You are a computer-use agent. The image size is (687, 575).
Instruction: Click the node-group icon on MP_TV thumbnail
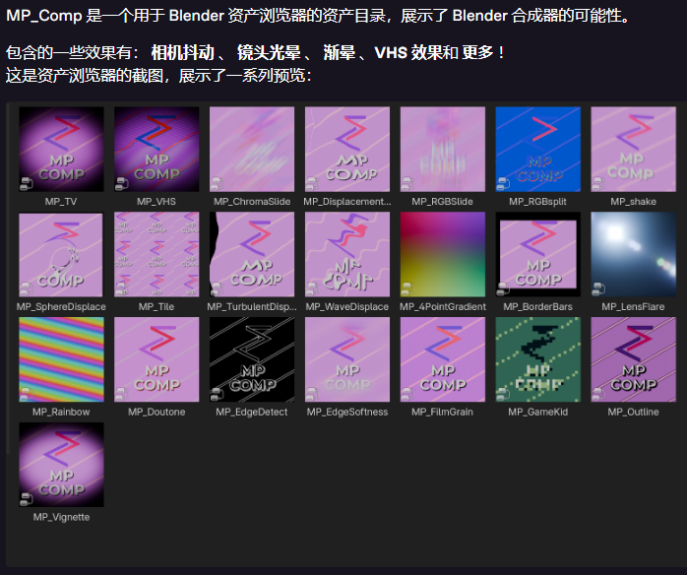click(27, 183)
